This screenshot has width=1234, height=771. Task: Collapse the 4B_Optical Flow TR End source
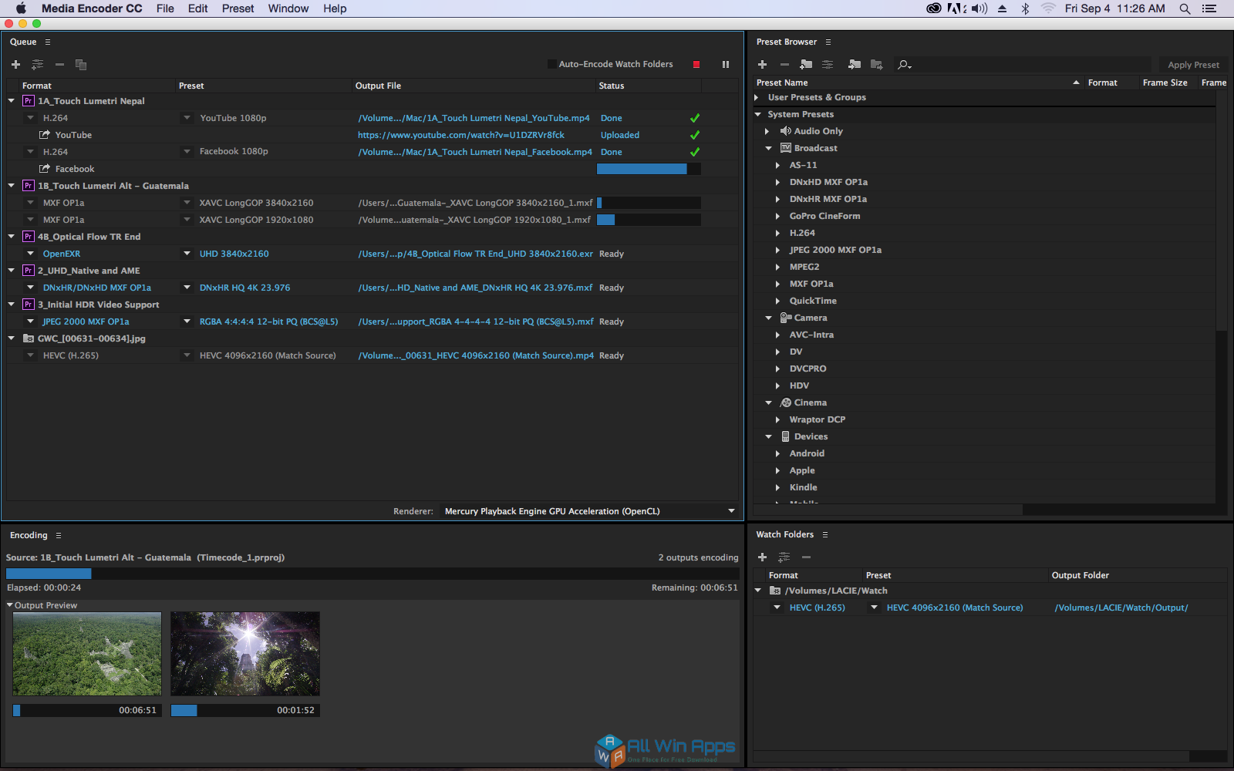(x=12, y=237)
